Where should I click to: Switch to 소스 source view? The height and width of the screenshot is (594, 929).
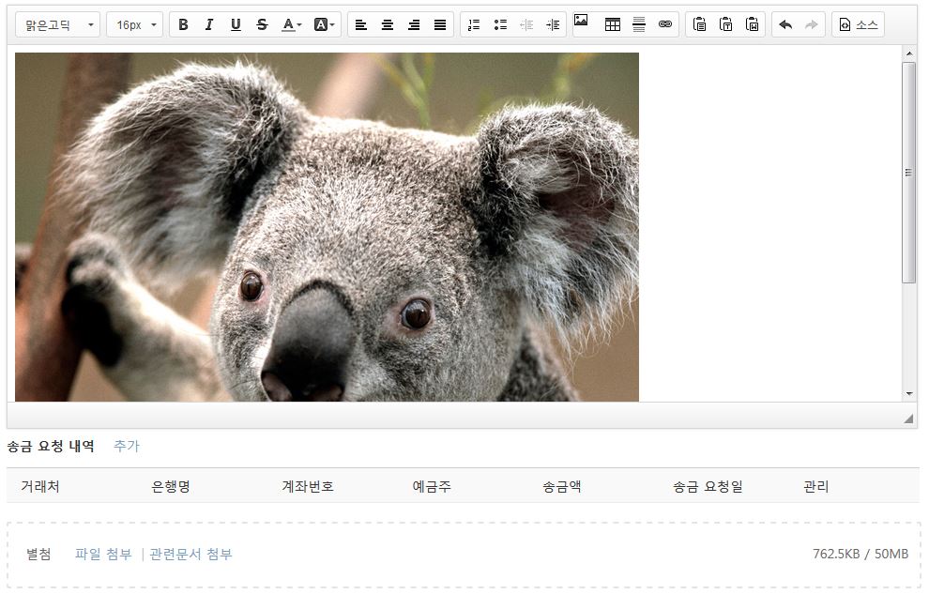coord(859,25)
